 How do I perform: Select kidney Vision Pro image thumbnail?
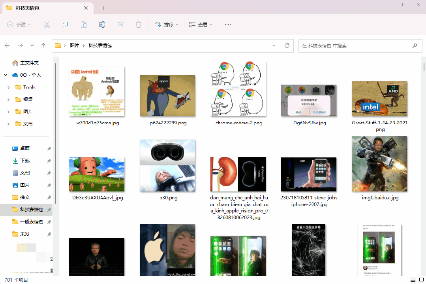click(238, 174)
